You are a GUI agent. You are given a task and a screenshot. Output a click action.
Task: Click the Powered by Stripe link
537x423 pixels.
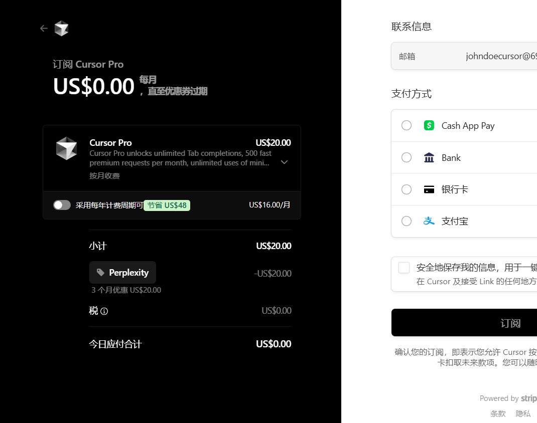[508, 398]
